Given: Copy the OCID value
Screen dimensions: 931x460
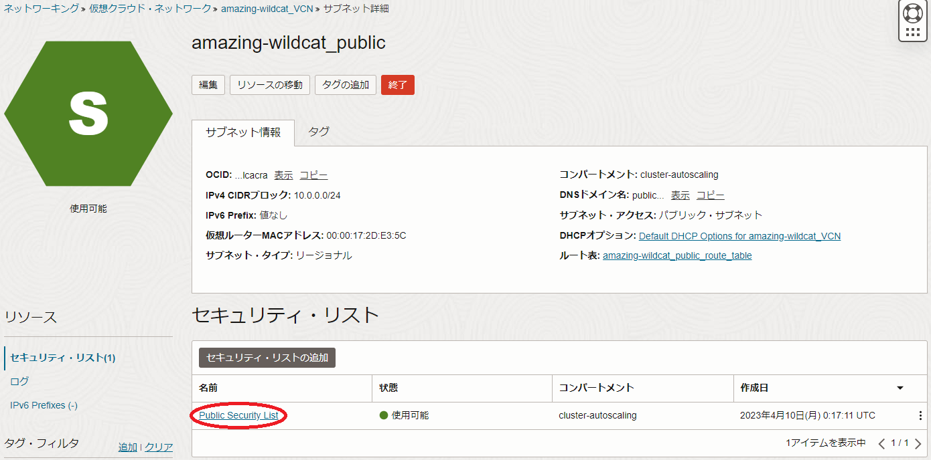Looking at the screenshot, I should point(313,175).
